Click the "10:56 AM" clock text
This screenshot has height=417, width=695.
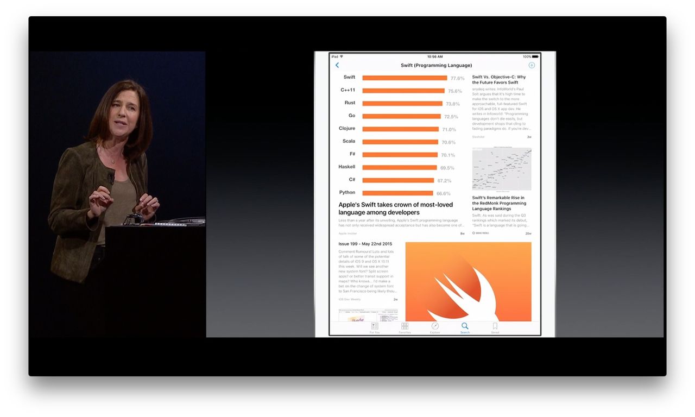pyautogui.click(x=435, y=56)
